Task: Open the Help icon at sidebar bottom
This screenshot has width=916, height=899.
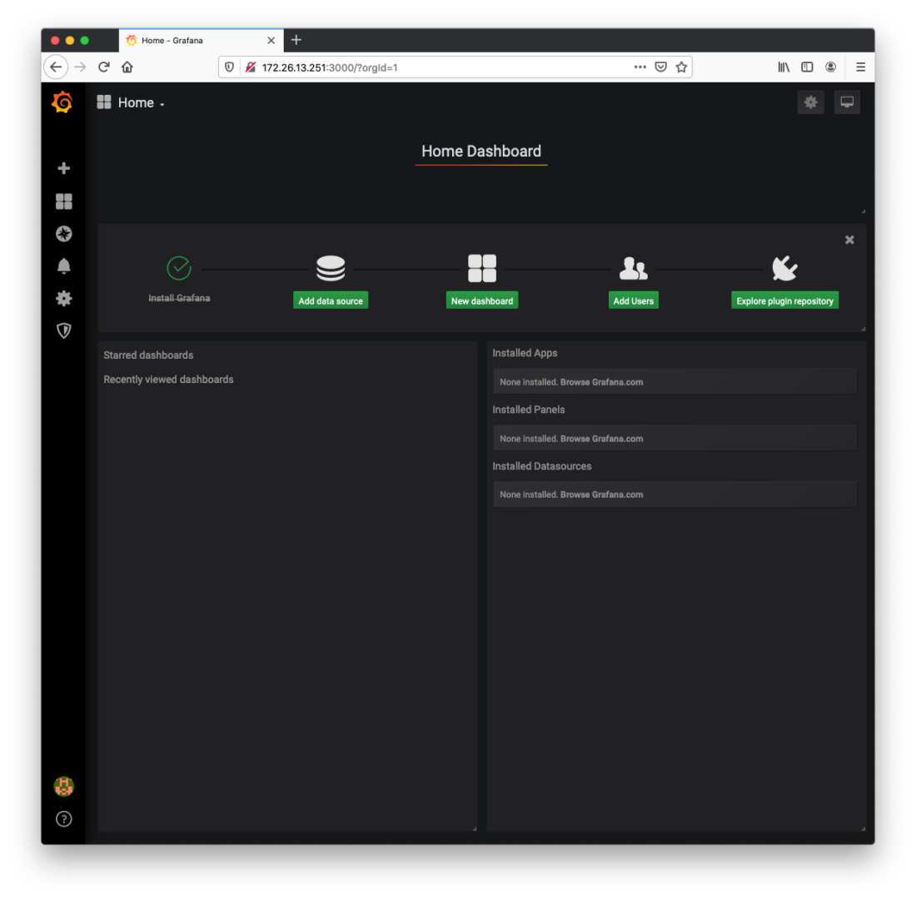Action: click(63, 819)
